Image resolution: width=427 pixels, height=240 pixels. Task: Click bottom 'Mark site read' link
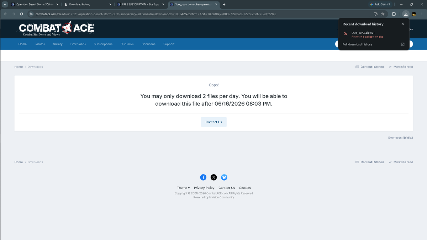pyautogui.click(x=401, y=162)
